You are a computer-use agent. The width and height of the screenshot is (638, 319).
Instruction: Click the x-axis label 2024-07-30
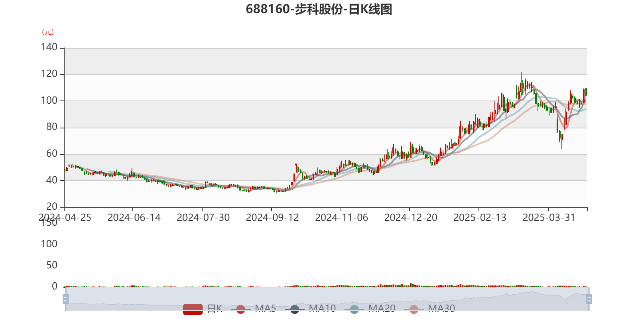[x=203, y=217]
